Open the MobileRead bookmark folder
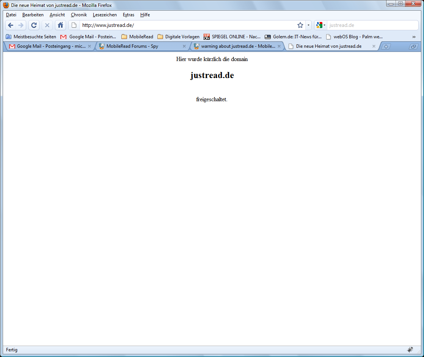The image size is (424, 357). pos(137,37)
